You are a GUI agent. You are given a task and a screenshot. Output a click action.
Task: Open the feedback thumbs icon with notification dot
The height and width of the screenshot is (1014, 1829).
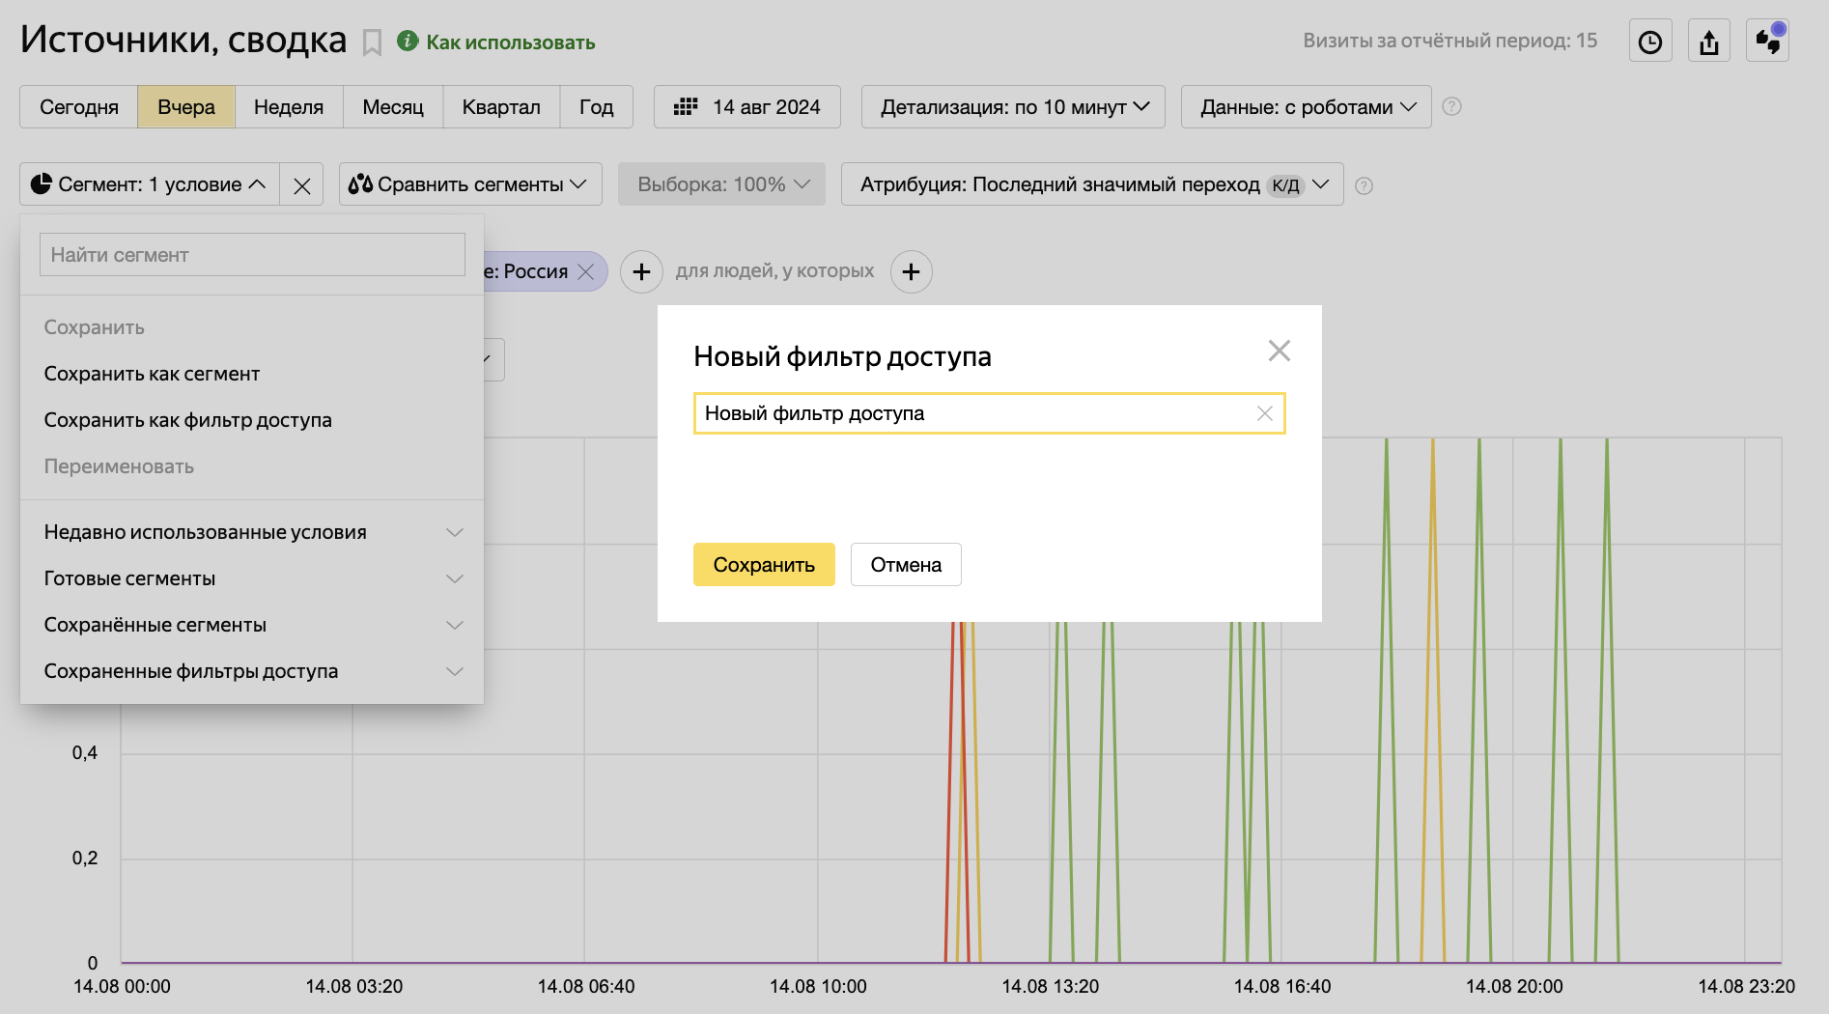(1767, 42)
